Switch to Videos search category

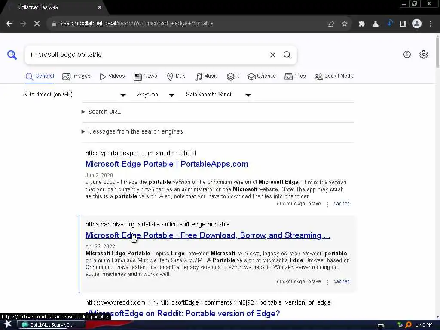coord(112,76)
